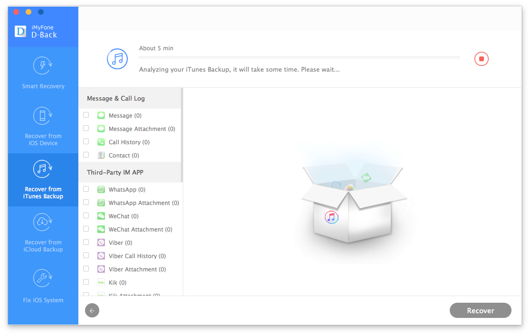
Task: Stop the iTunes backup analysis
Action: click(482, 59)
